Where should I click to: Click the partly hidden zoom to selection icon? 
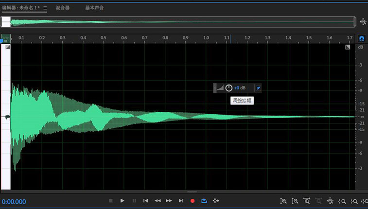click(365, 201)
